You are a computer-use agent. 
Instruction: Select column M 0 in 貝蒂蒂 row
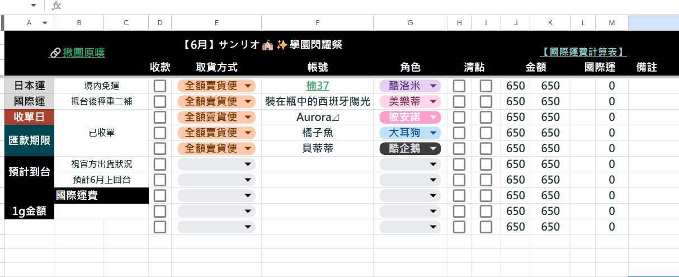pos(611,148)
